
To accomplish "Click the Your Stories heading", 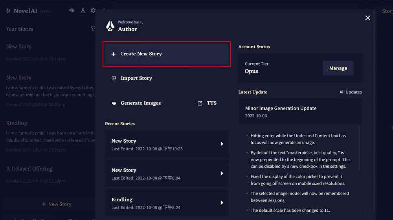I will [20, 29].
